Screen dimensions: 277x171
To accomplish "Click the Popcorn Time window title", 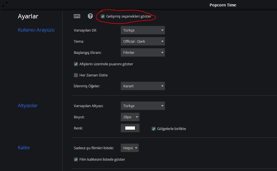I will point(223,5).
